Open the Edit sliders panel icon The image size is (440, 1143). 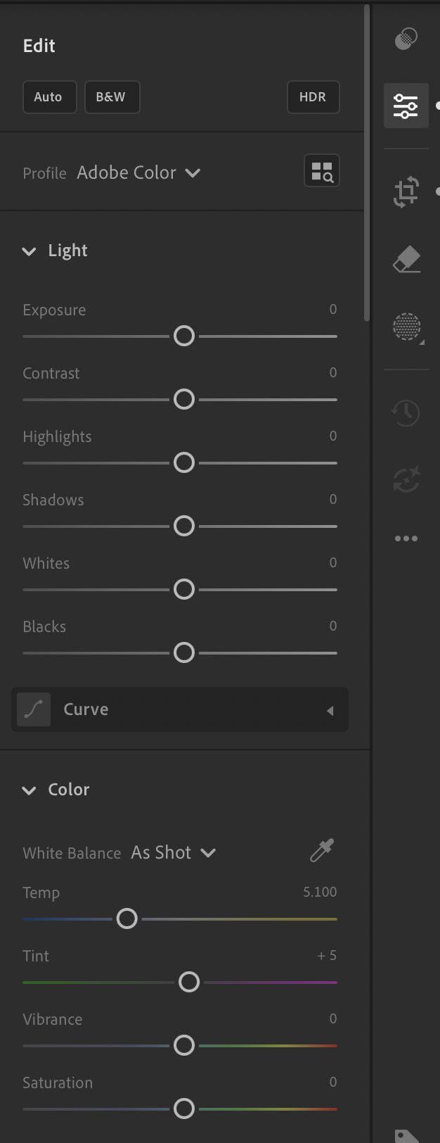pos(406,106)
